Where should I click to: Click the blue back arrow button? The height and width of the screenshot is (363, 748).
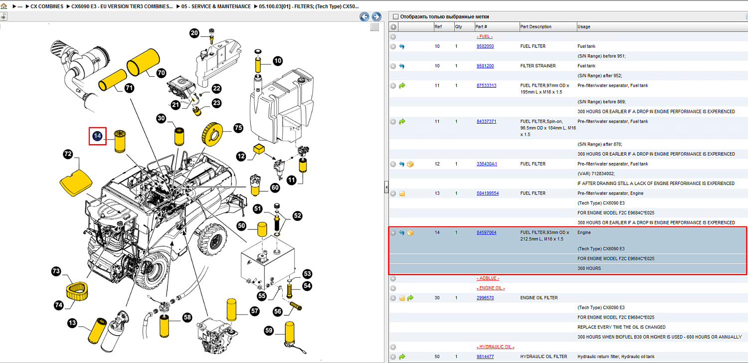365,16
